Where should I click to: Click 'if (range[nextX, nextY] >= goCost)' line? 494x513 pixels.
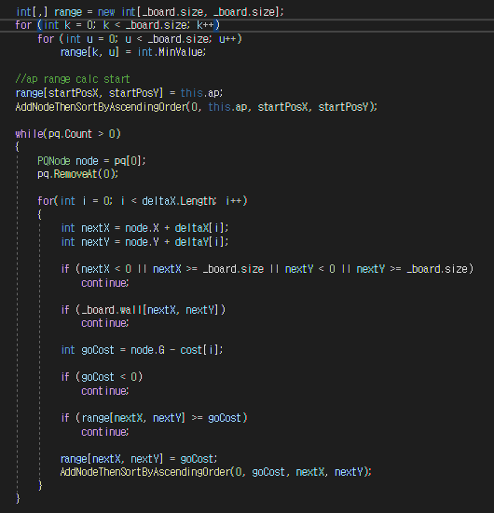click(155, 418)
